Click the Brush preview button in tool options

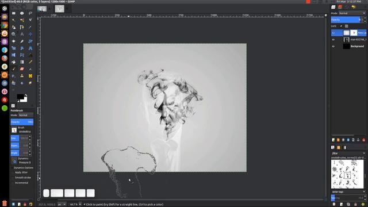pyautogui.click(x=14, y=130)
